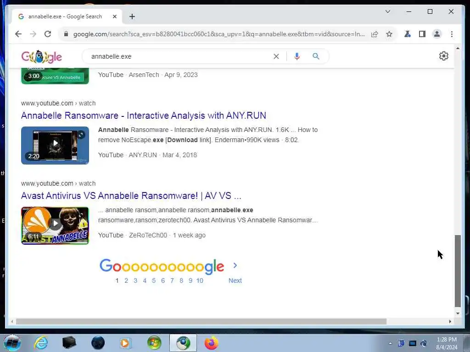Open media player taskbar icon
Image resolution: width=470 pixels, height=352 pixels.
coord(126,343)
